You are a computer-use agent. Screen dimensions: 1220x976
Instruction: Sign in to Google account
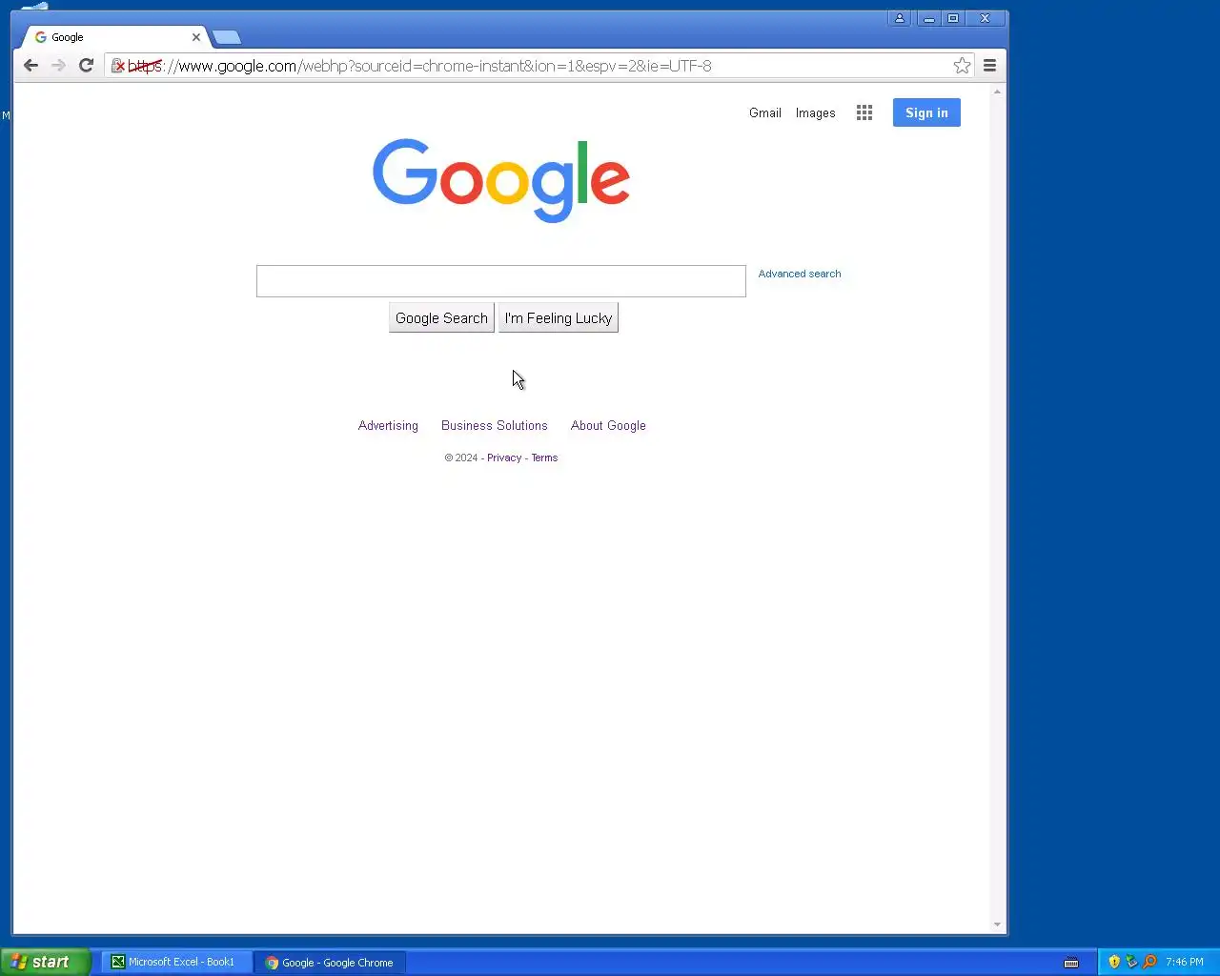coord(926,112)
